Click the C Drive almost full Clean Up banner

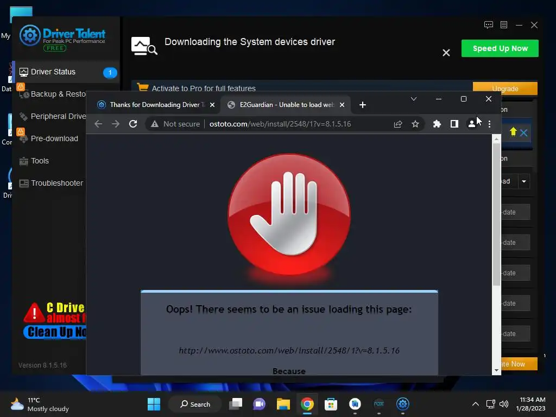55,320
